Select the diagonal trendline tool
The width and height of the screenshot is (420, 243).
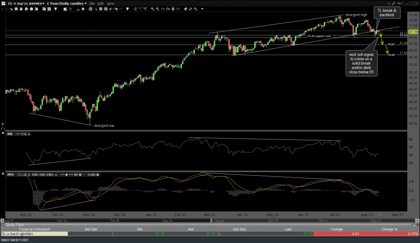pyautogui.click(x=140, y=9)
